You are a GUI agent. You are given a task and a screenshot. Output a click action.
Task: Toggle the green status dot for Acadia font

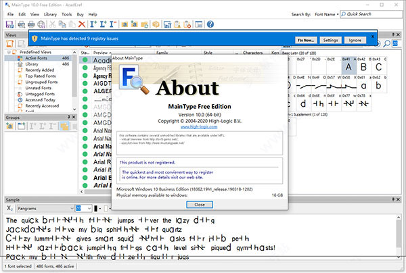[x=85, y=59]
